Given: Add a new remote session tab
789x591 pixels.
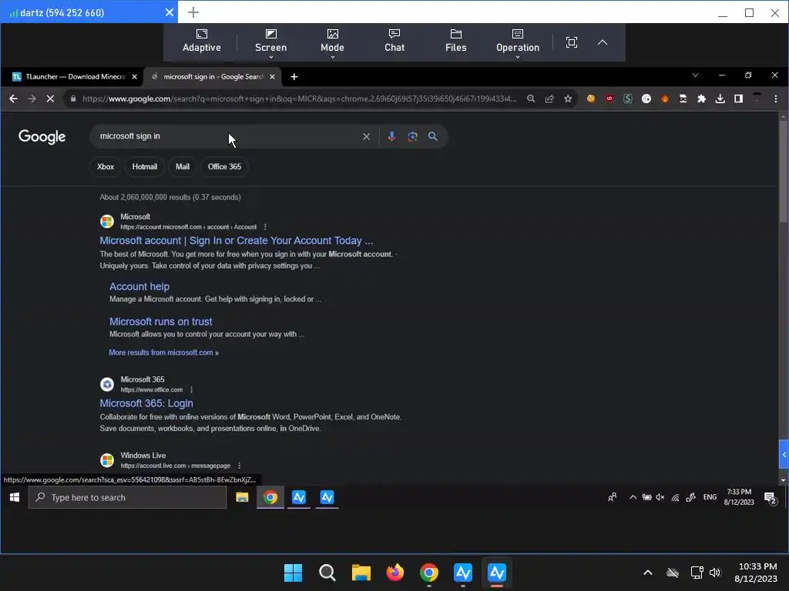Looking at the screenshot, I should pos(193,12).
